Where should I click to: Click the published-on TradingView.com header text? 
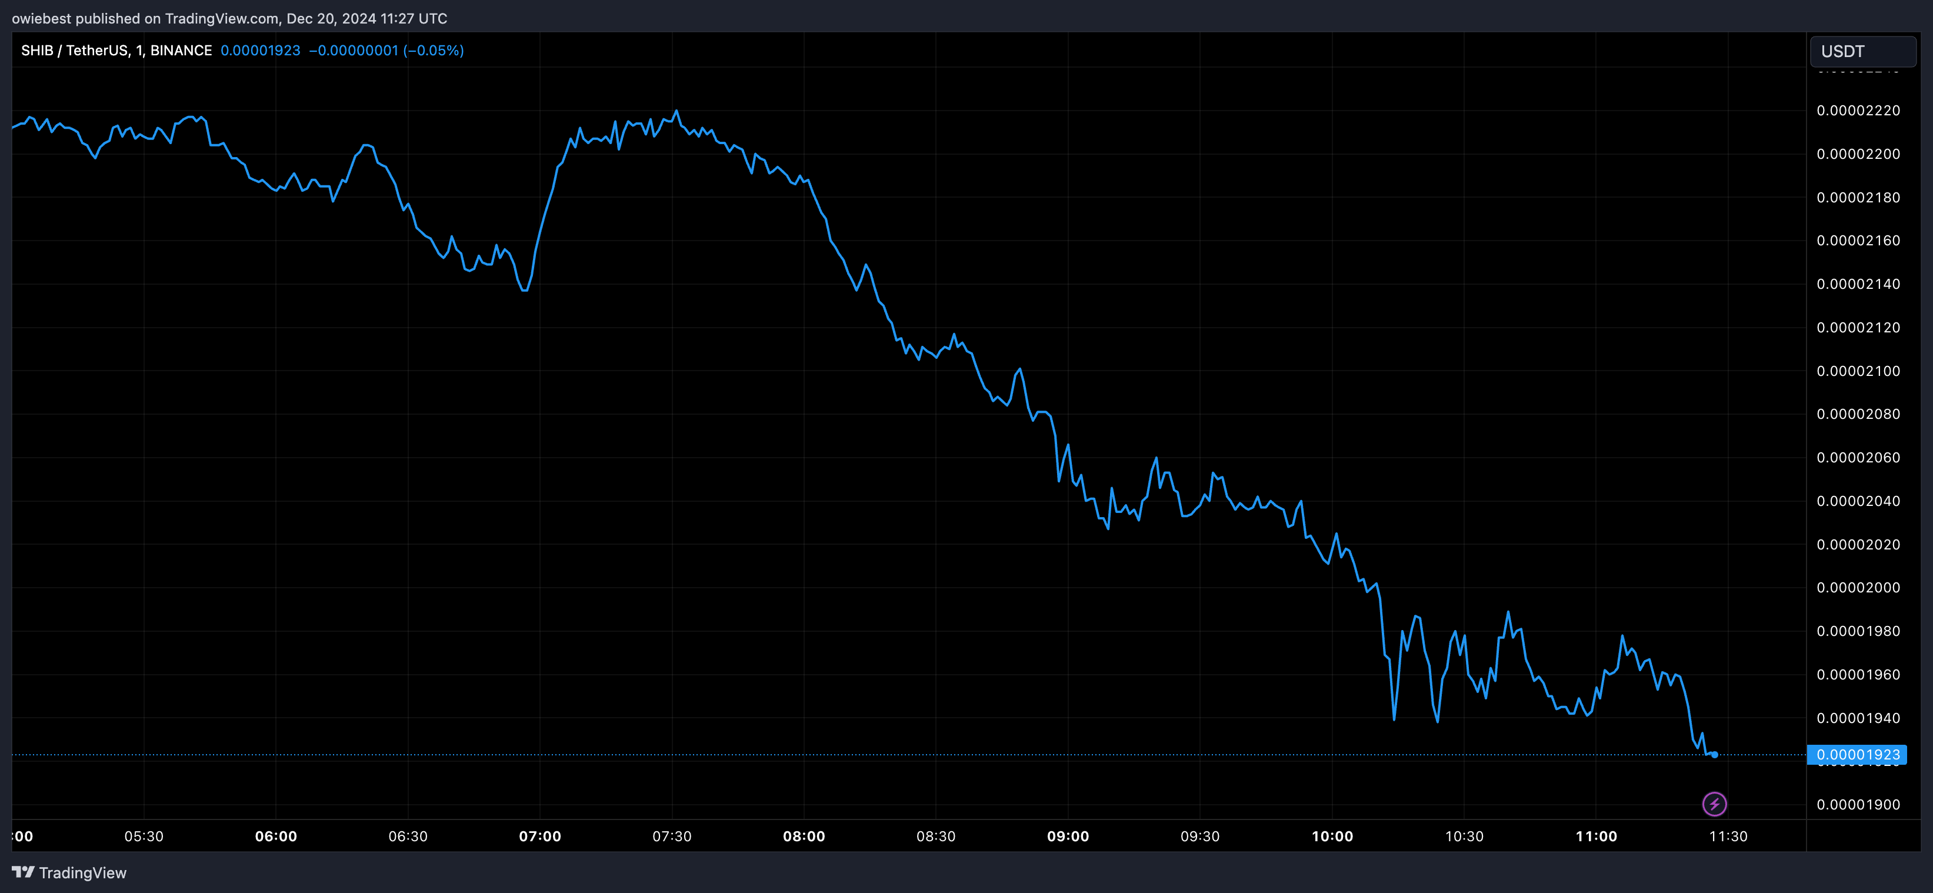(229, 18)
